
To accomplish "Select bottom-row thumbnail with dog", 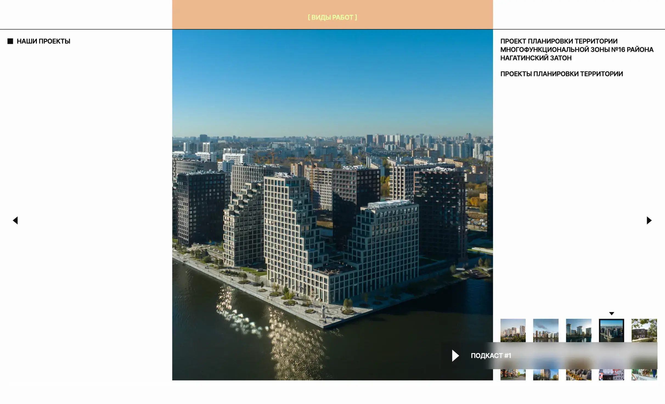I will pos(644,375).
